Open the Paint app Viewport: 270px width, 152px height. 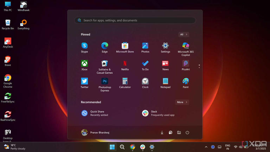tap(186, 83)
